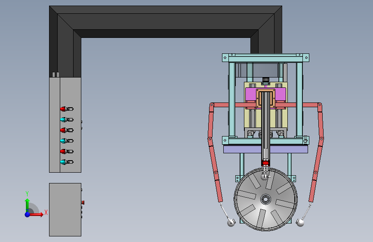Click the red clamp at the central column's bottom
373x242 pixels.
point(265,163)
